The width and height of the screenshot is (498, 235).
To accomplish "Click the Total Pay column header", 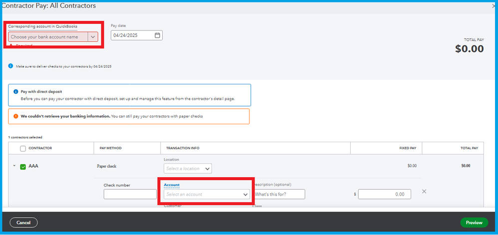I will pos(469,148).
